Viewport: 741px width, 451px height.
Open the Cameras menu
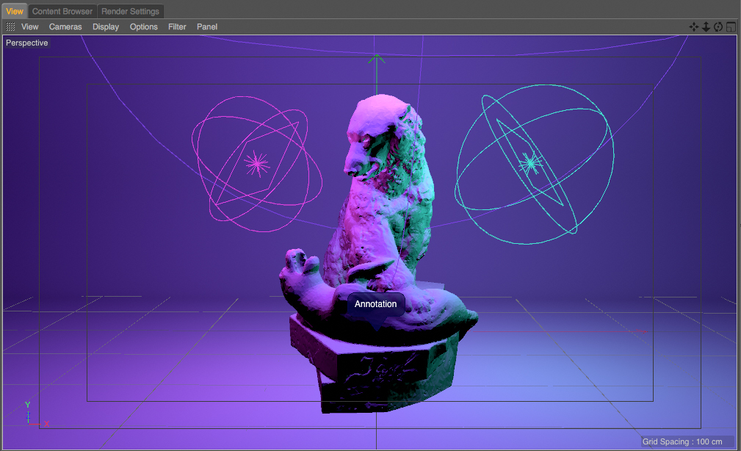pos(65,26)
